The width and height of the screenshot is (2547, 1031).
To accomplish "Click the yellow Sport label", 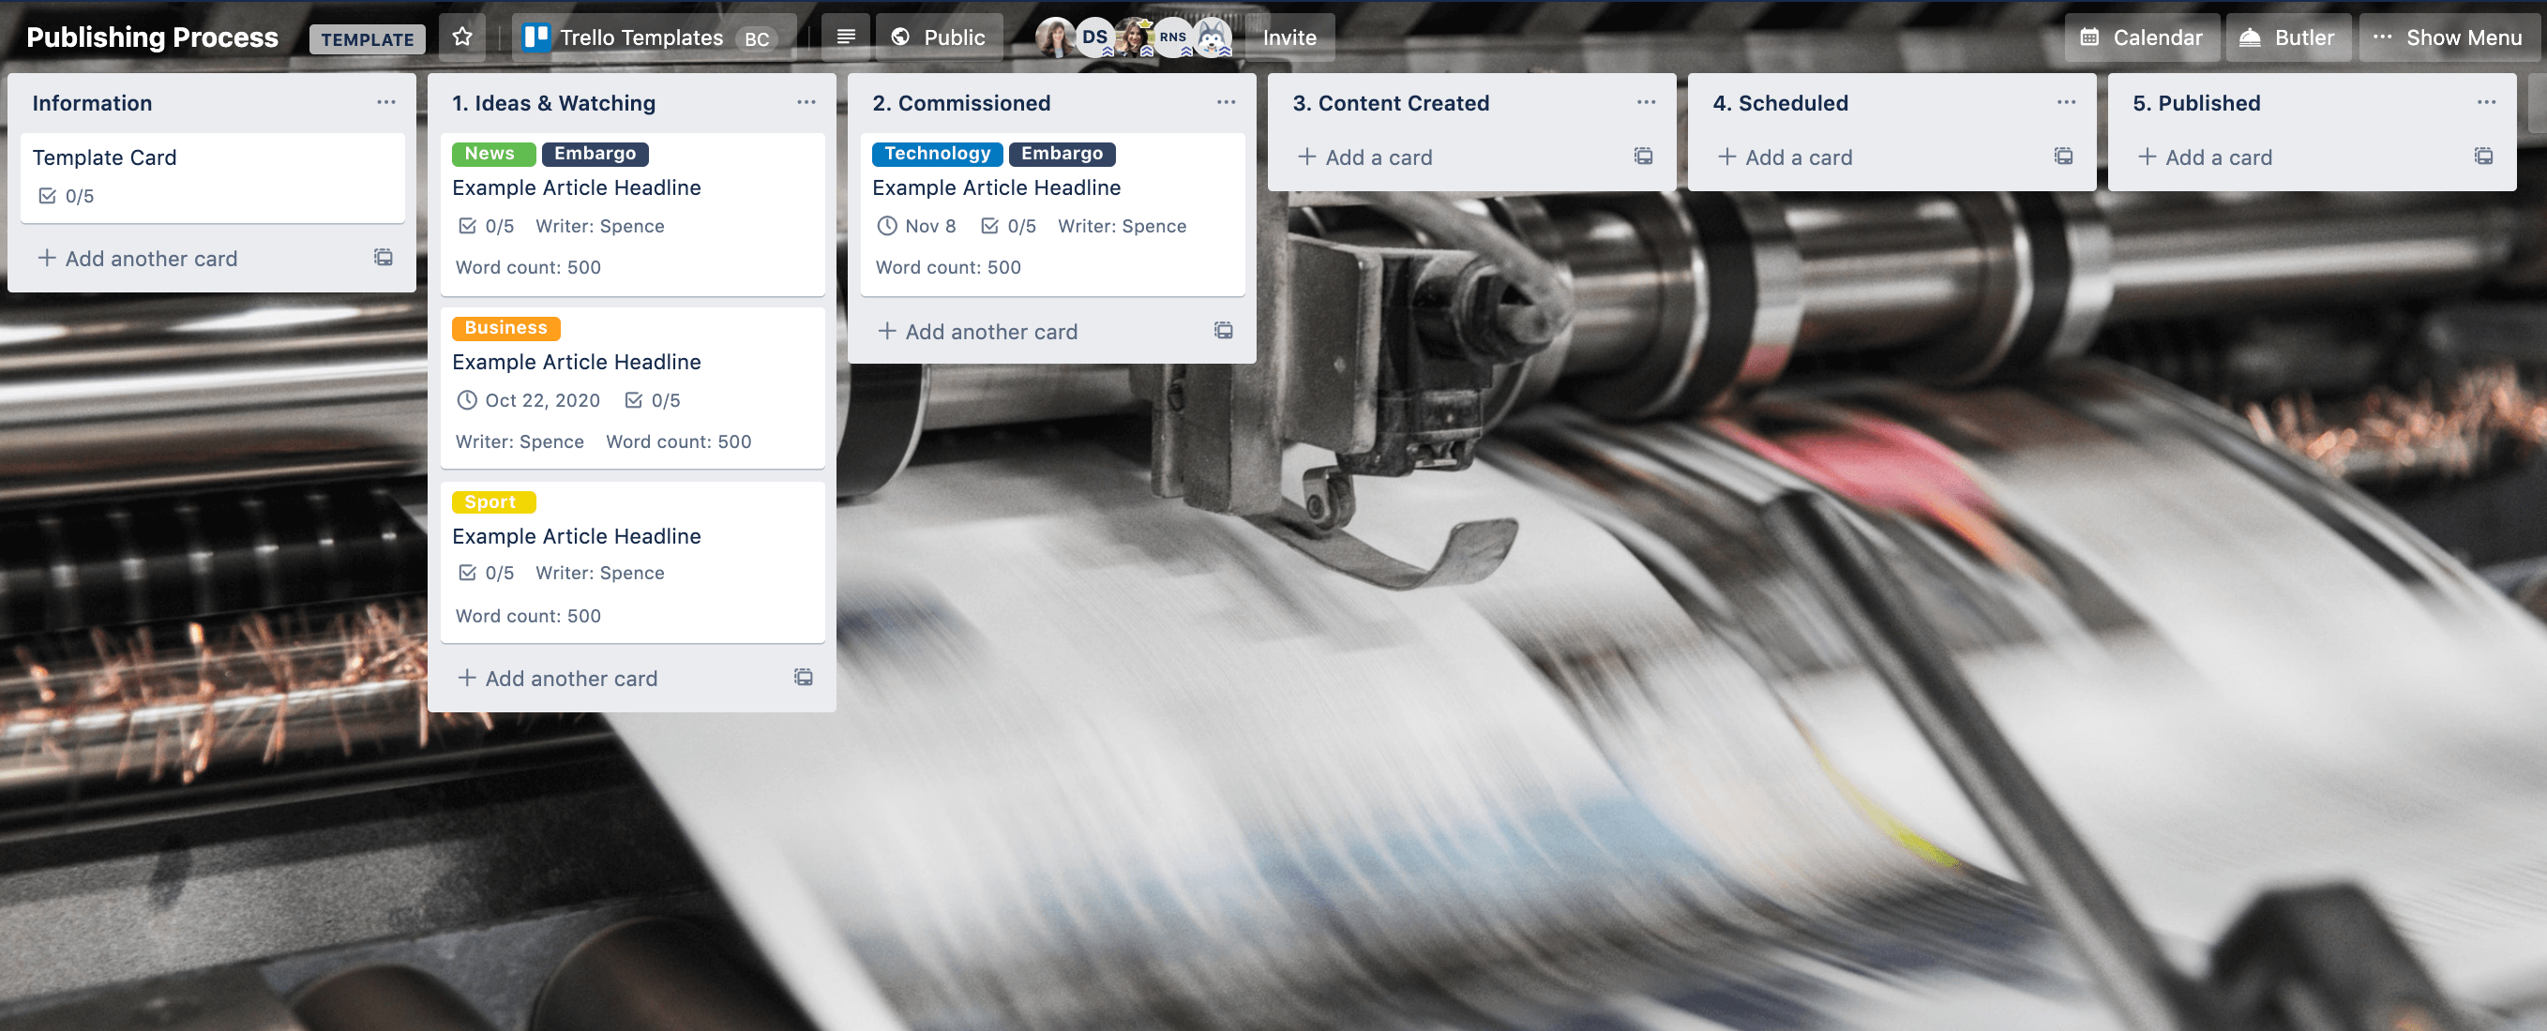I will coord(493,502).
